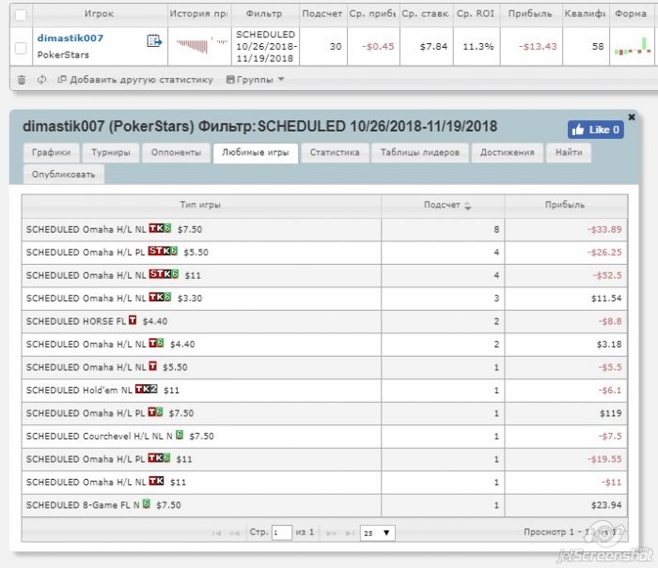Go to last page of results
This screenshot has height=568, width=658.
tap(351, 532)
